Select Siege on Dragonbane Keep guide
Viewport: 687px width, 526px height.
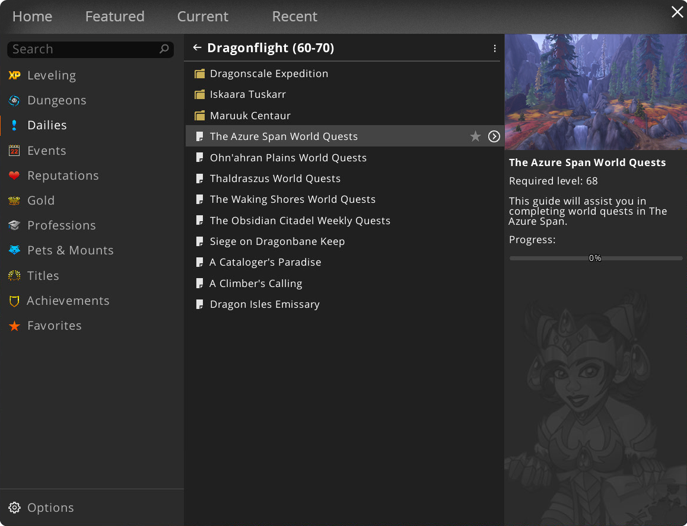point(343,241)
